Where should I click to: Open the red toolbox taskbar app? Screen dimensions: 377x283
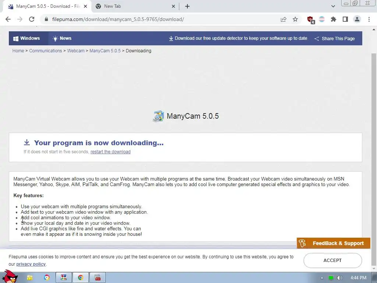coord(98,278)
